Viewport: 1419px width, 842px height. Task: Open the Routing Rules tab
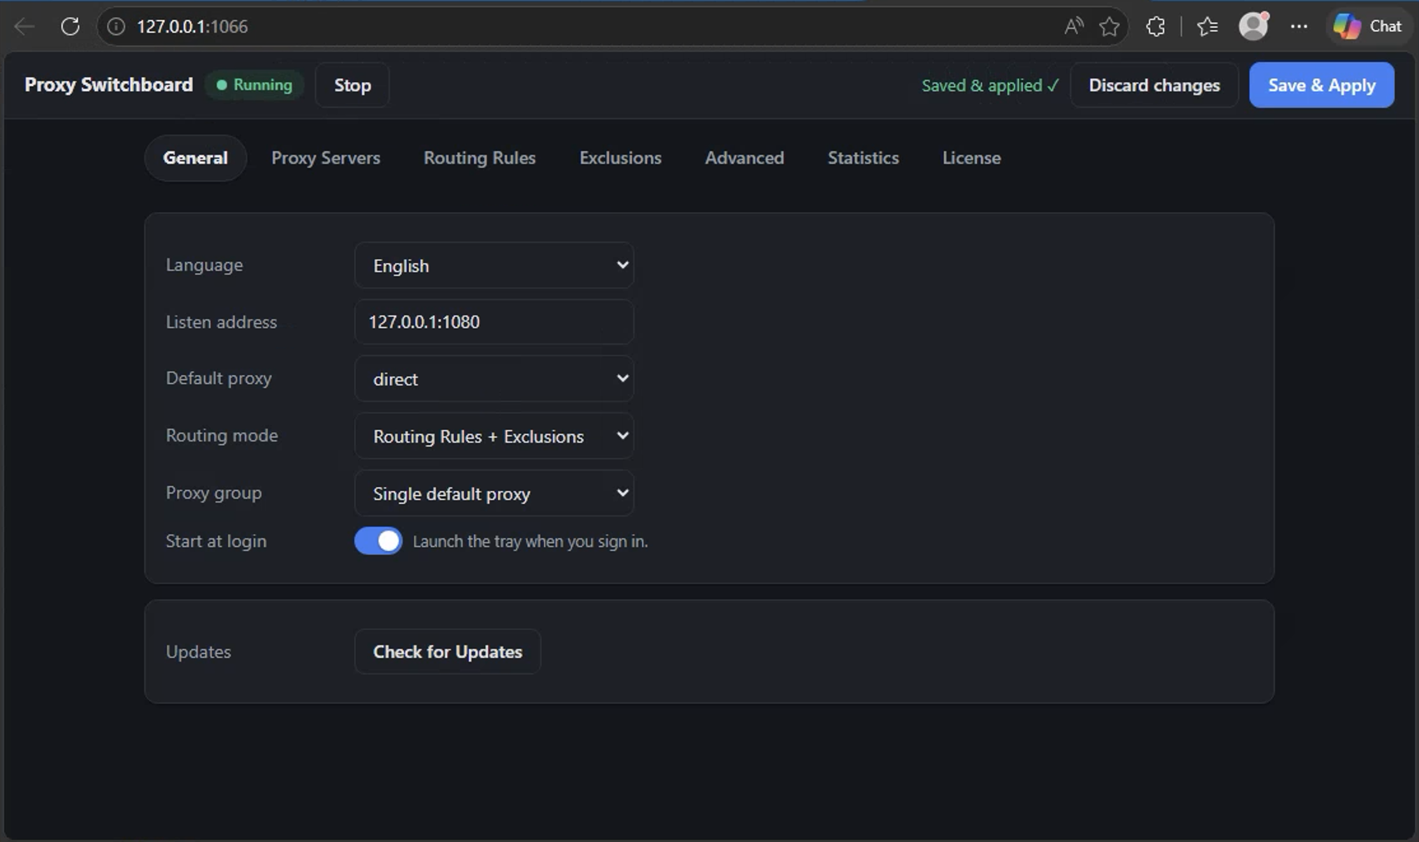(x=480, y=158)
